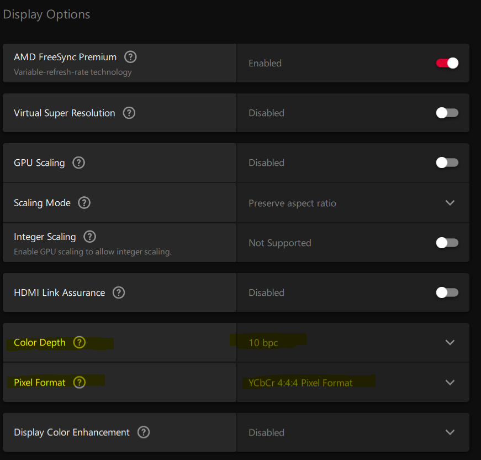This screenshot has height=460, width=481.
Task: Open Display Color Enhancement help icon
Action: click(144, 432)
